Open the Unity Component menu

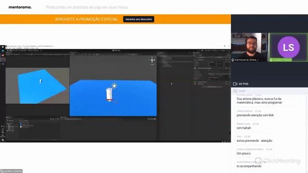click(26, 48)
